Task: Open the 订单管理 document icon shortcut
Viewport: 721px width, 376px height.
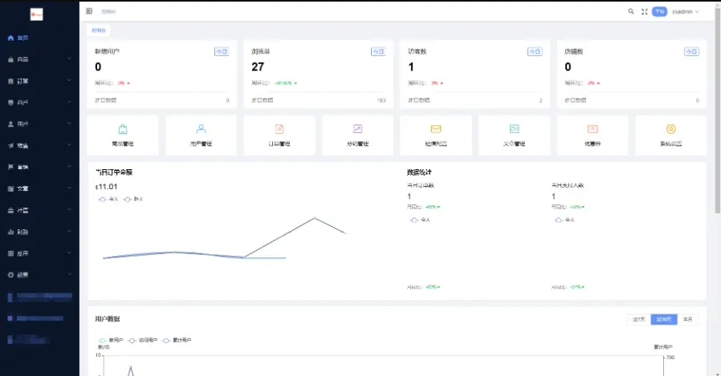Action: coord(279,133)
